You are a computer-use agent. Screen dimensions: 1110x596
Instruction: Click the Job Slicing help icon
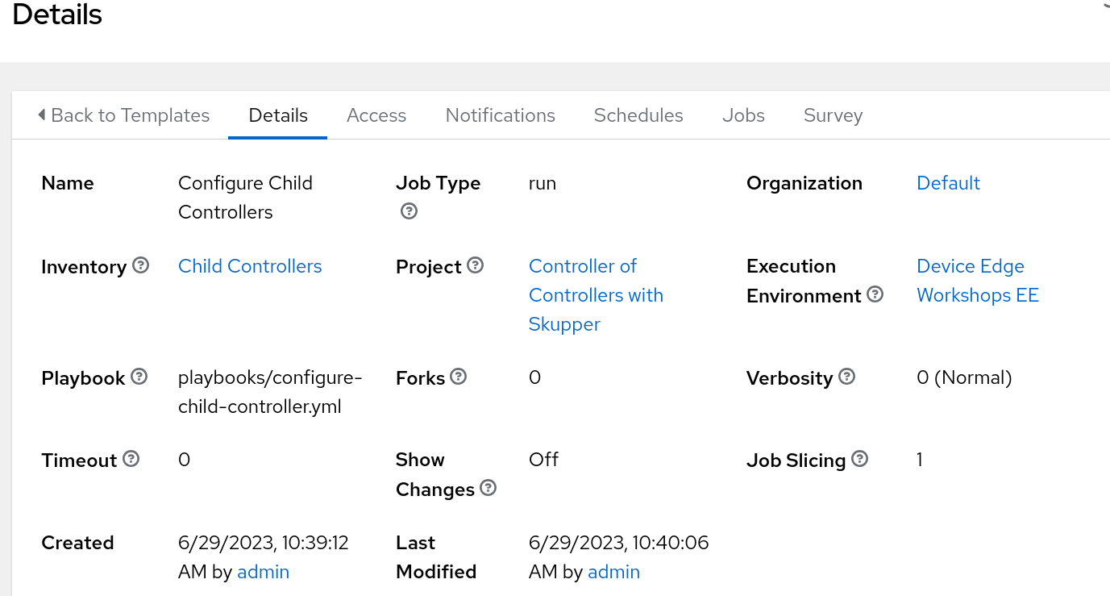click(x=860, y=459)
